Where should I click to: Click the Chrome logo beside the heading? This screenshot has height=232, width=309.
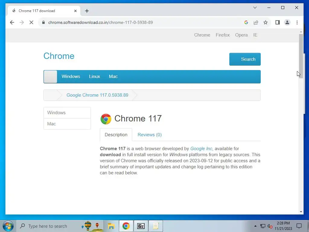(x=106, y=119)
